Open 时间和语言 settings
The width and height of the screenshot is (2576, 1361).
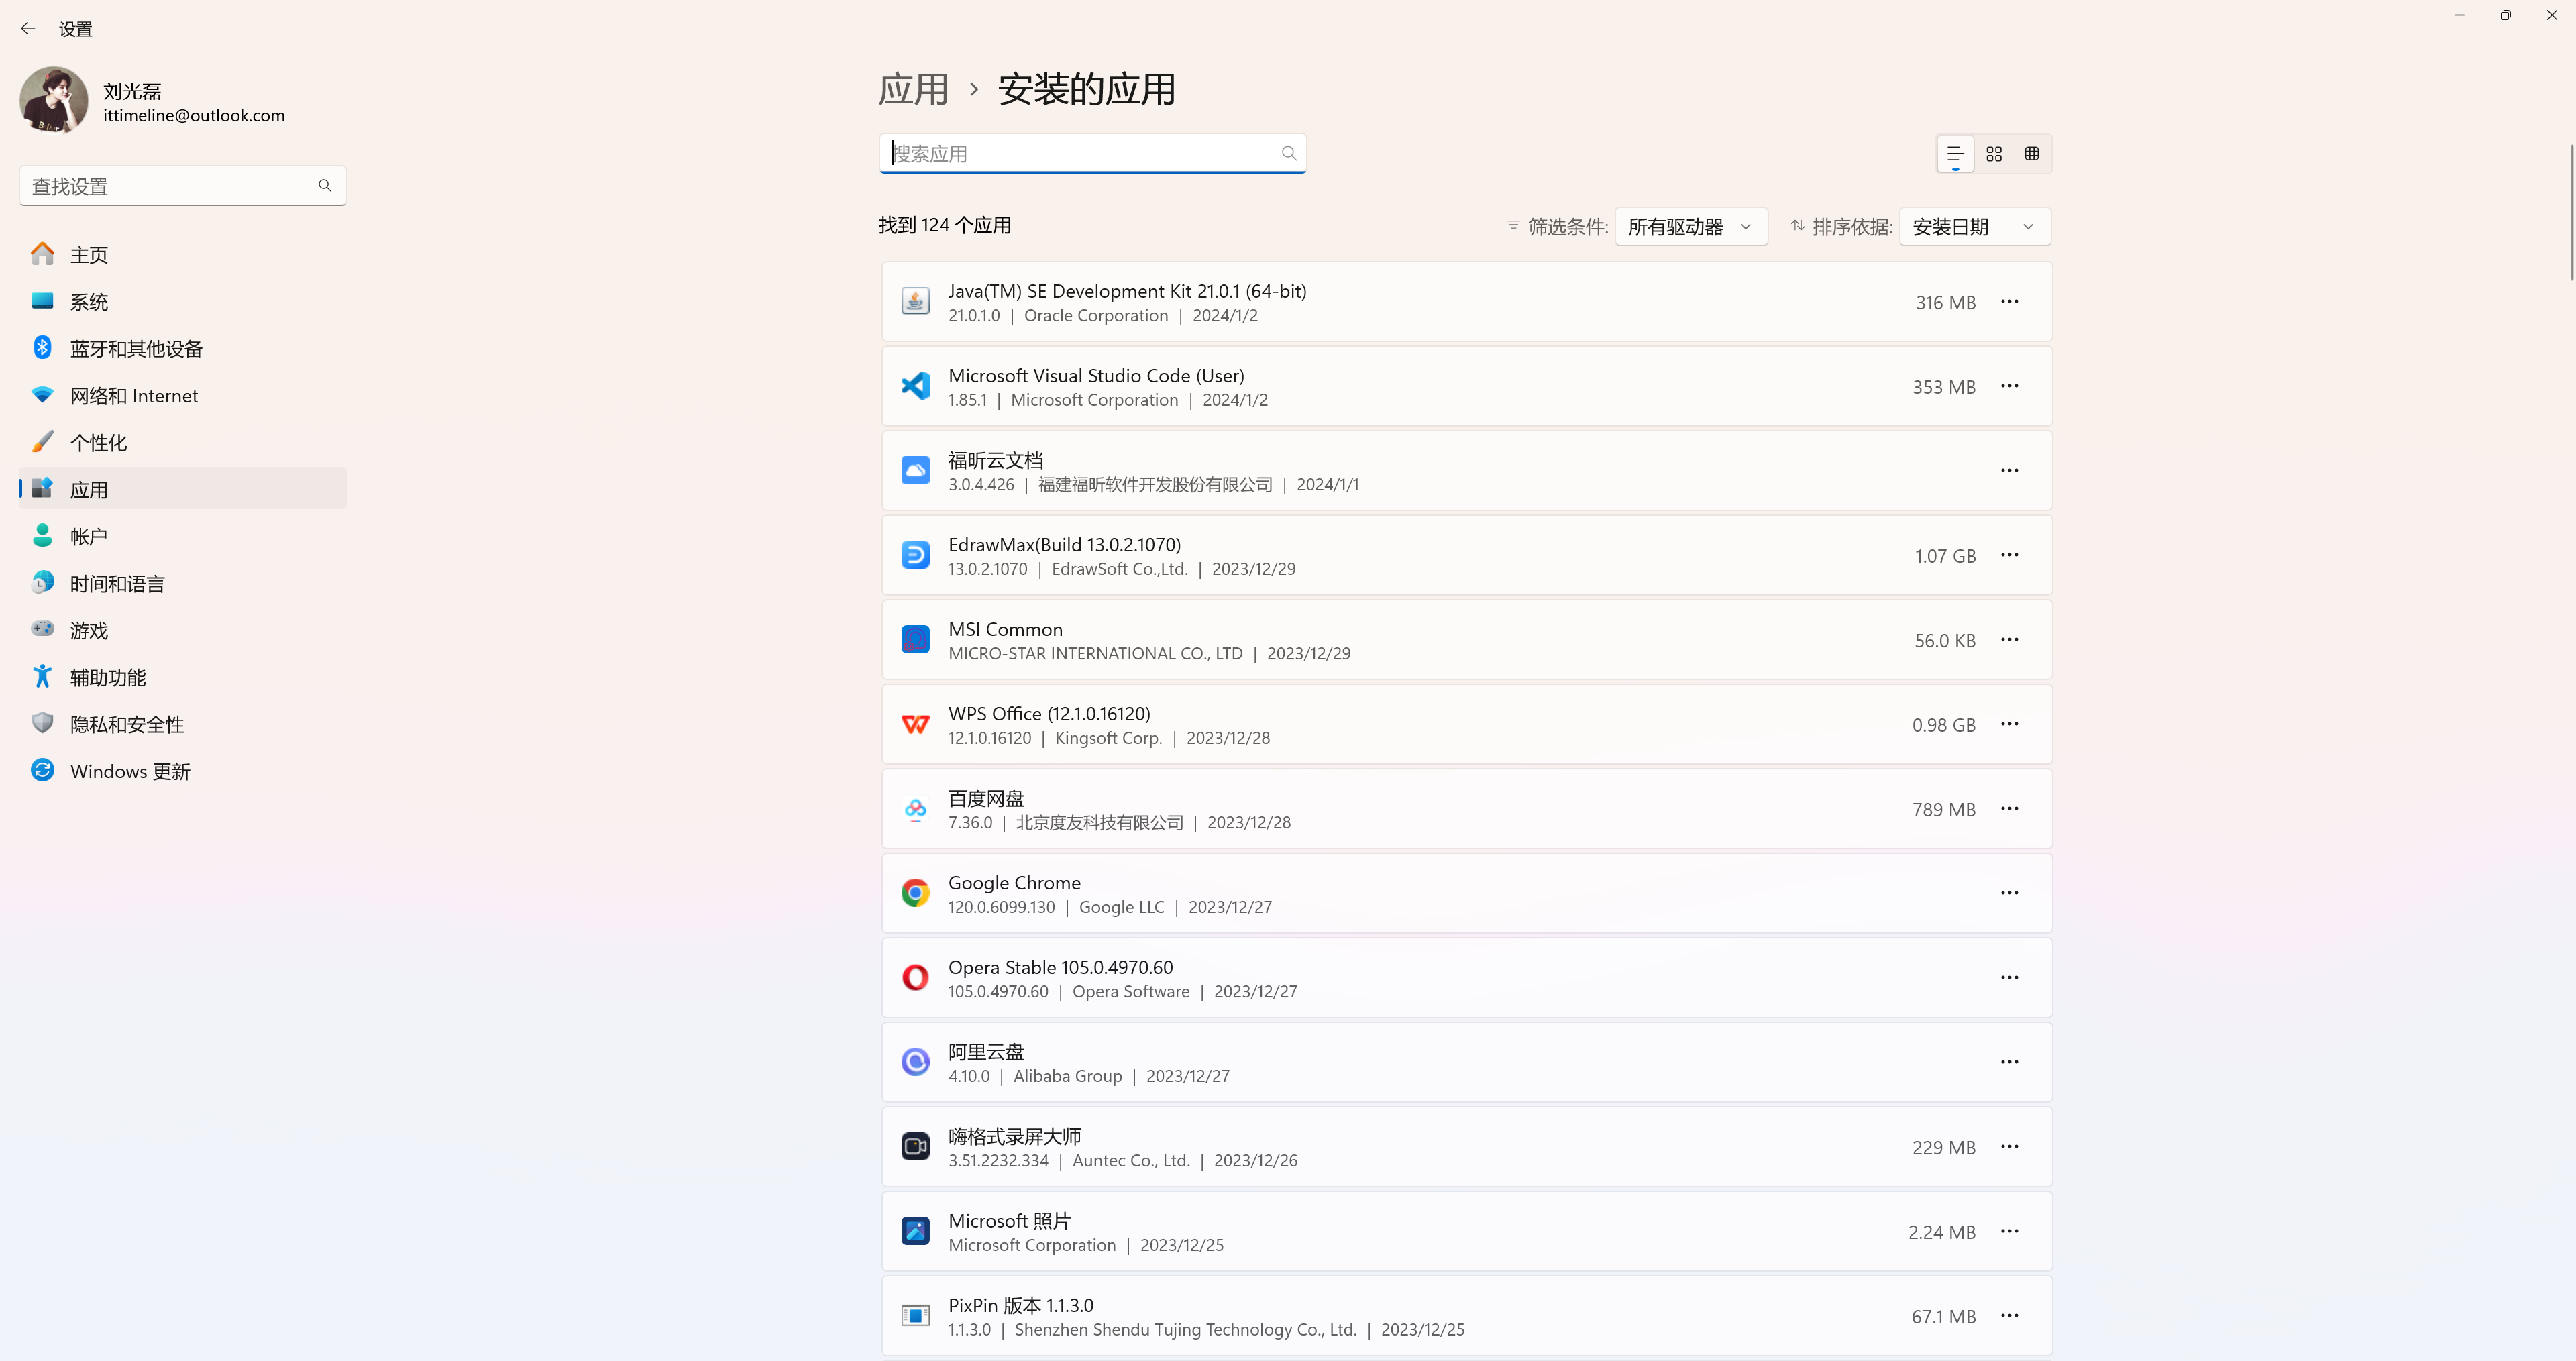pos(183,583)
